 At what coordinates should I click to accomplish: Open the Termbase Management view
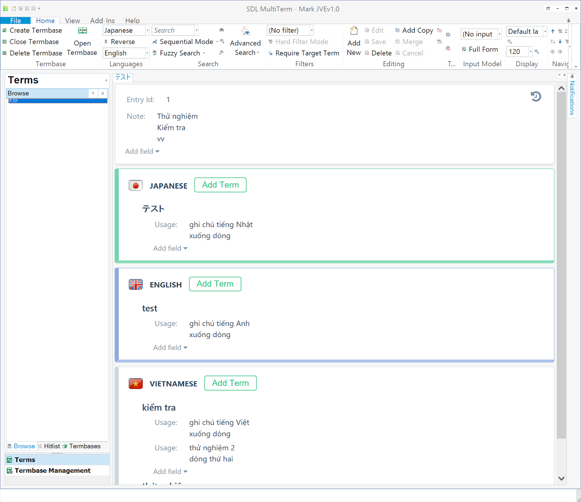tap(57, 470)
